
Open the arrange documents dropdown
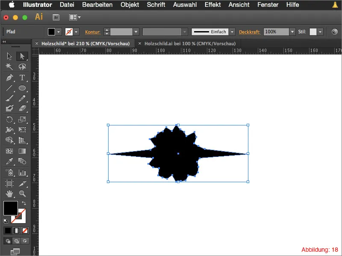[x=75, y=17]
